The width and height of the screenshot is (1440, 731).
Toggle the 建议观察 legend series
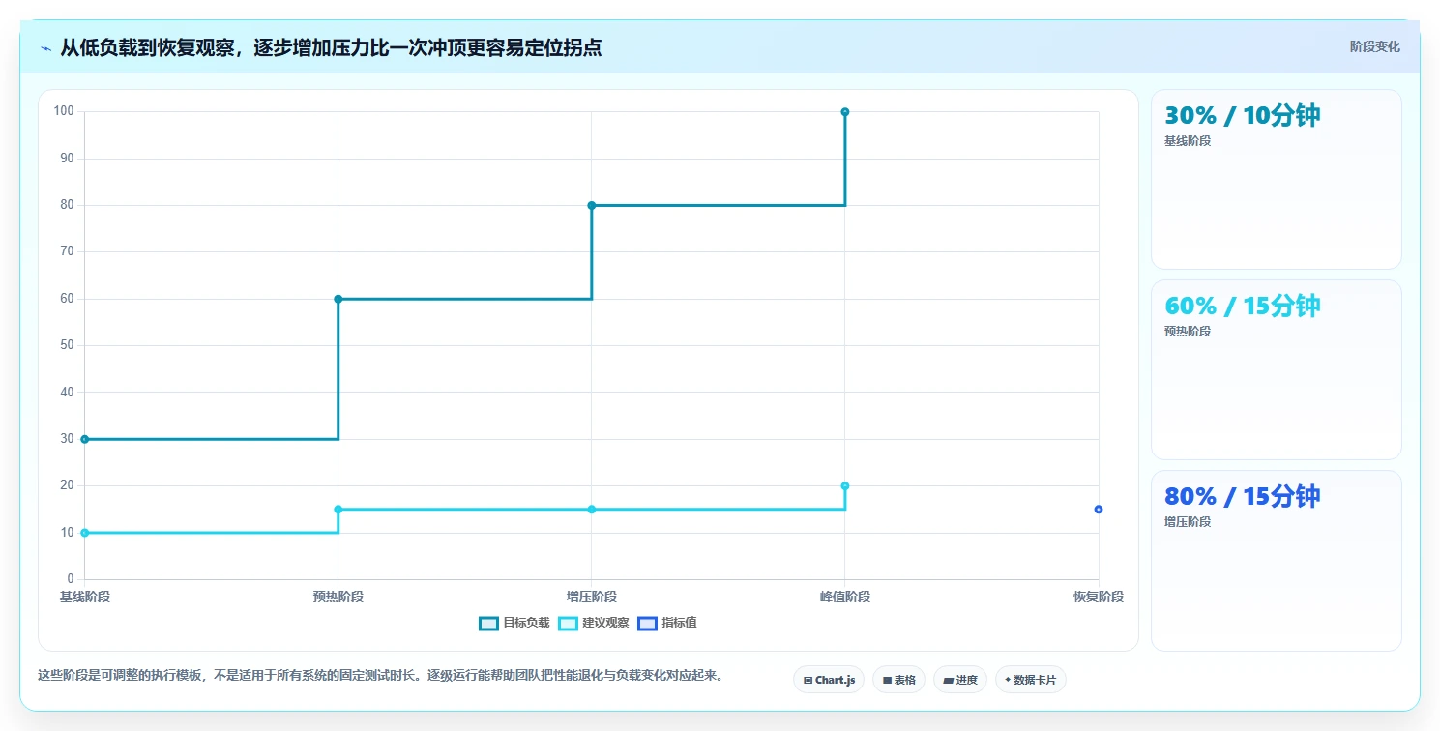click(594, 623)
